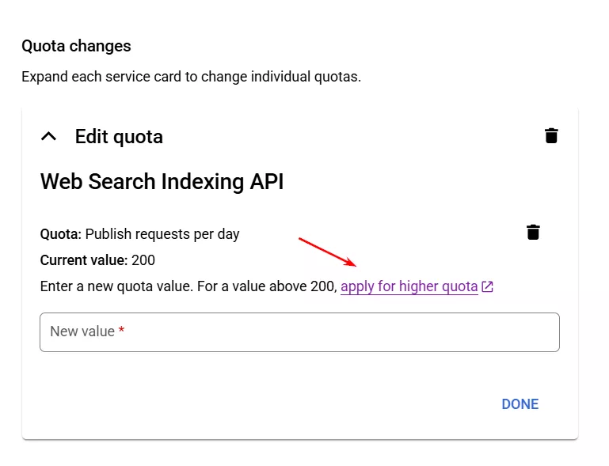Click the Edit quota card title

tap(119, 137)
